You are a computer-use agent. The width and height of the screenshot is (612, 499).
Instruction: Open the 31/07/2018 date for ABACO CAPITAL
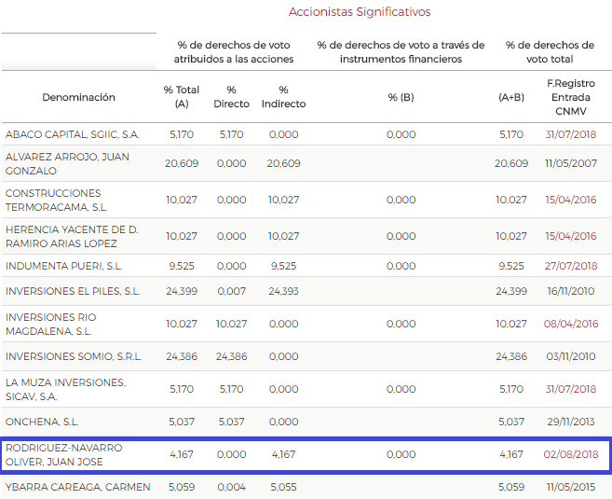[x=571, y=134]
